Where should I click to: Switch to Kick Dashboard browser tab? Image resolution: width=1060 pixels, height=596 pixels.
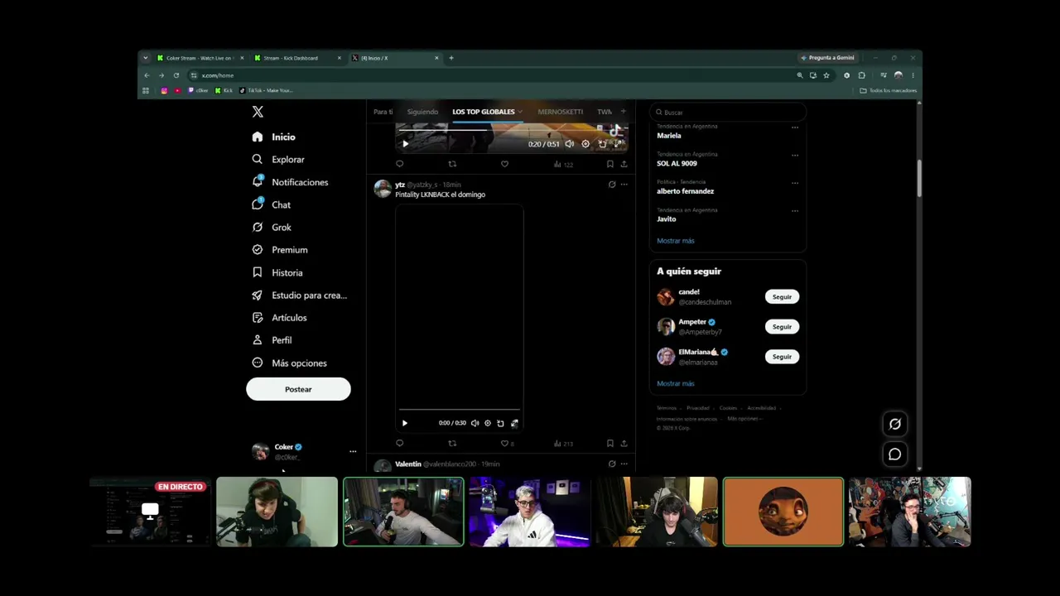297,58
